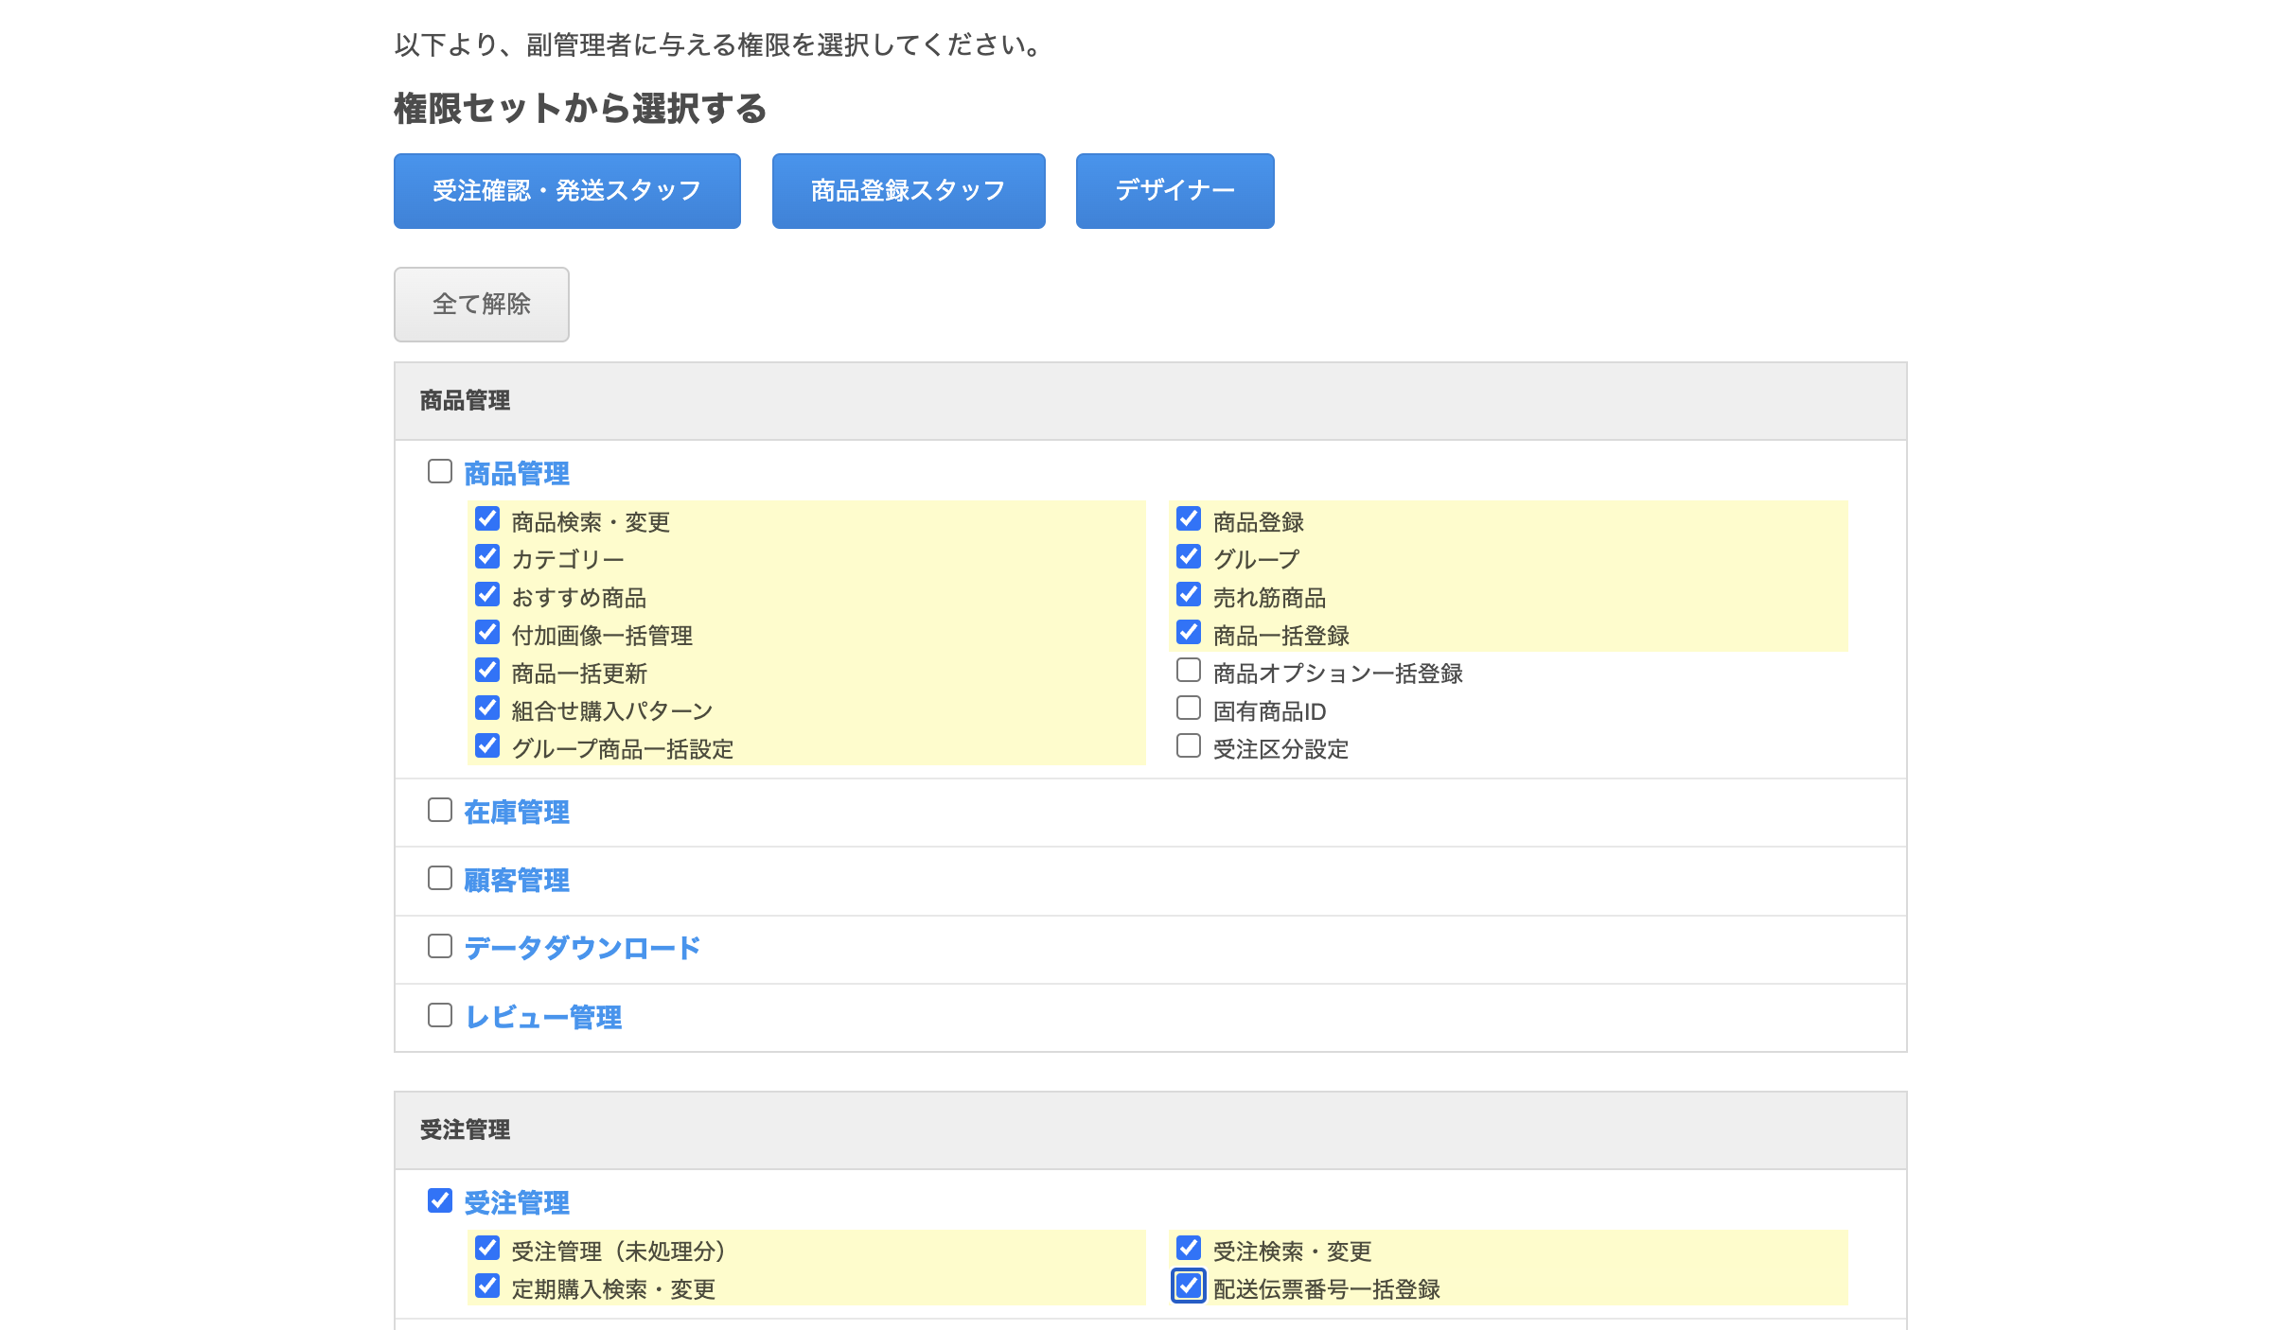Image resolution: width=2296 pixels, height=1330 pixels.
Task: Enable 商品オプション一括登録 checkbox
Action: [1189, 671]
